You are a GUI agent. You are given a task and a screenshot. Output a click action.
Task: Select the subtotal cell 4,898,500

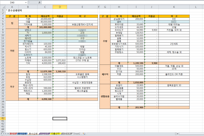45,99
